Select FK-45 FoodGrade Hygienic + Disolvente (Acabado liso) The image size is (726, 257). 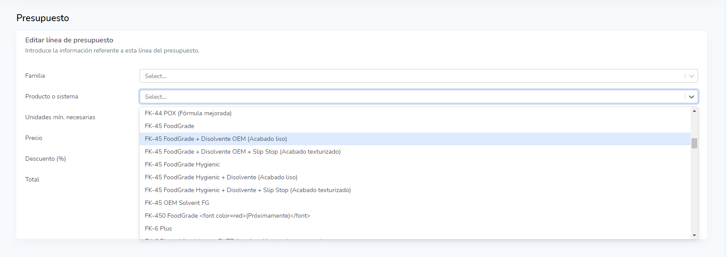click(221, 178)
